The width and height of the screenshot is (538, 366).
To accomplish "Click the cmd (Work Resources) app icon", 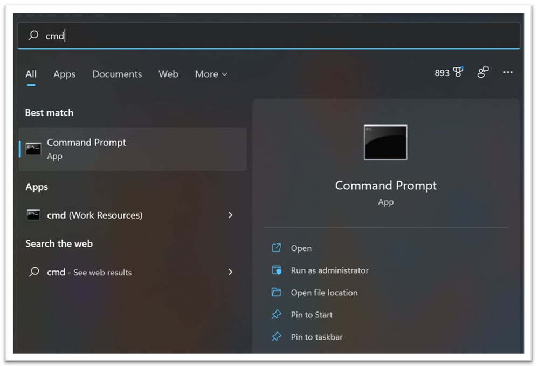I will pos(33,215).
